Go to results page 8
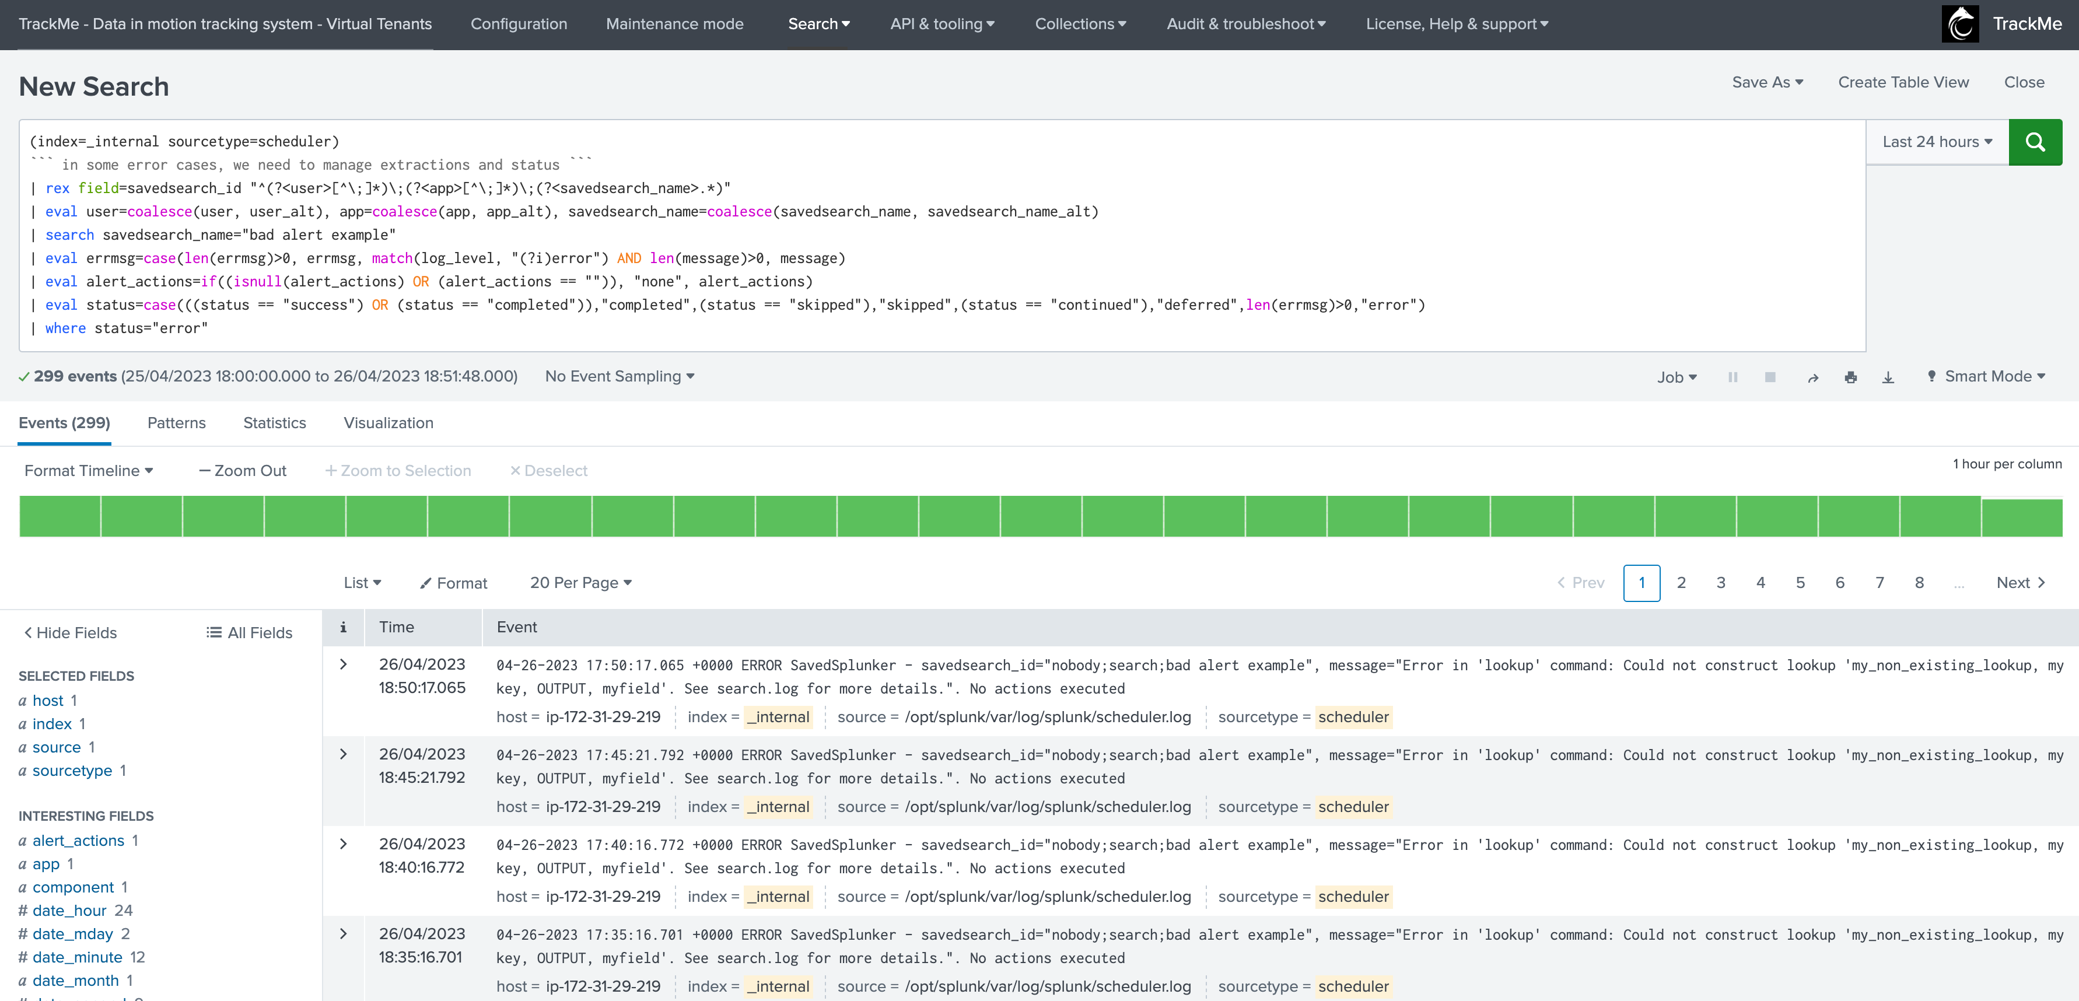Image resolution: width=2079 pixels, height=1001 pixels. point(1919,583)
